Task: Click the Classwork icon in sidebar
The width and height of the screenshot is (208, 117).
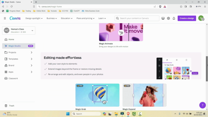Action: [6, 78]
